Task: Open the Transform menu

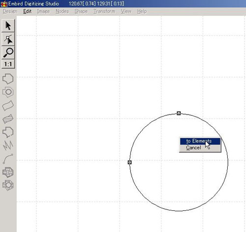Action: click(x=104, y=11)
